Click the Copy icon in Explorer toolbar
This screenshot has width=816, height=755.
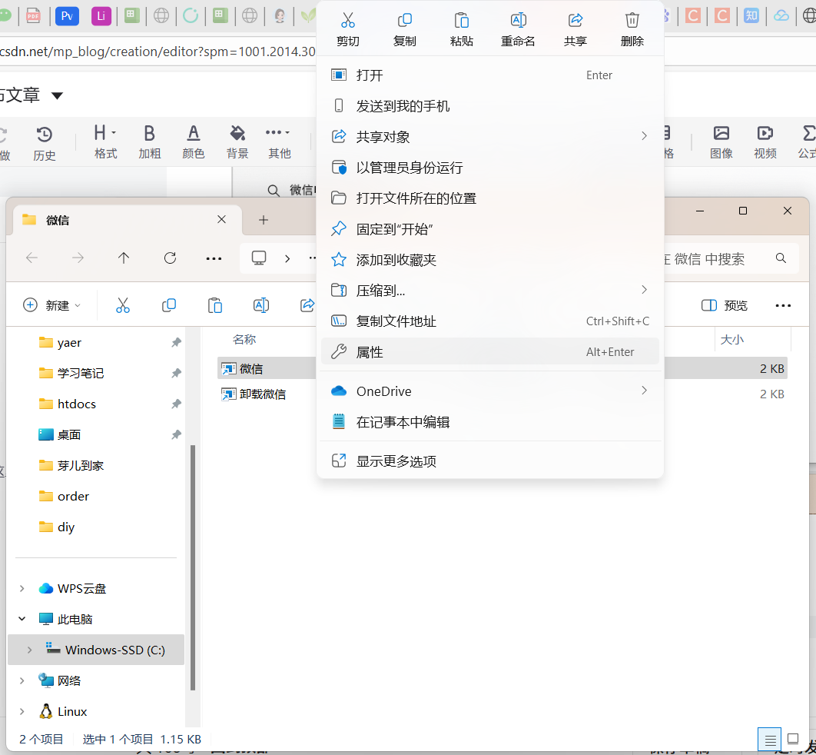[x=168, y=306]
